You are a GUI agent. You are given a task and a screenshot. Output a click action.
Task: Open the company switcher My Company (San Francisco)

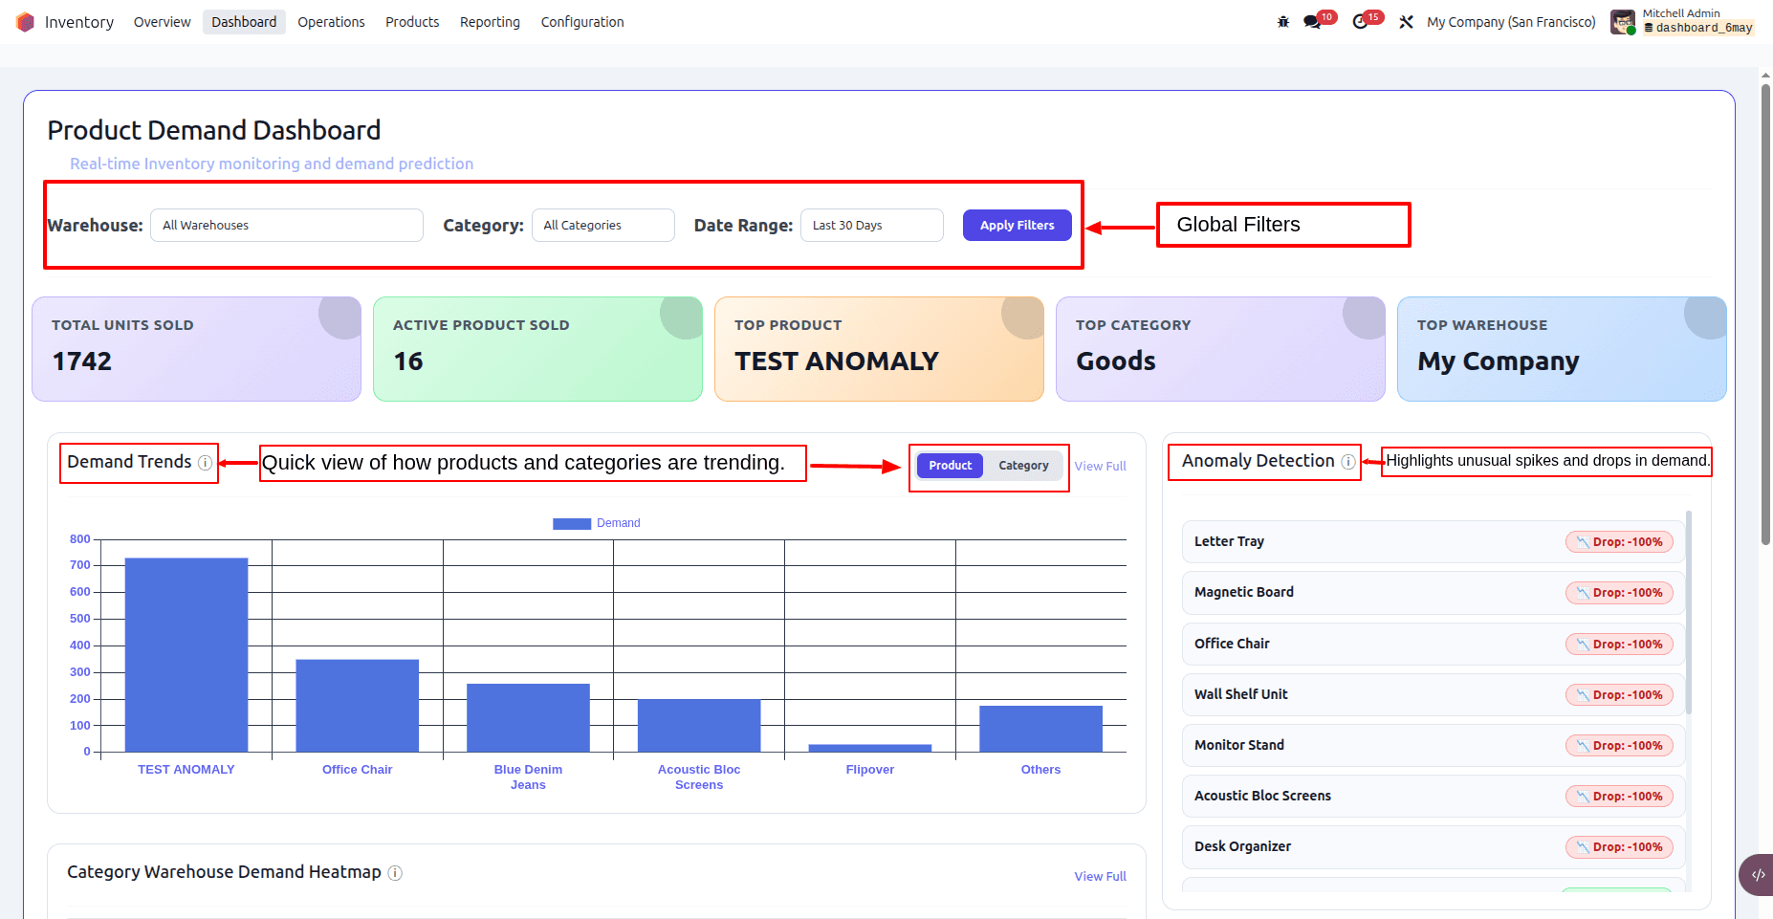pyautogui.click(x=1511, y=22)
